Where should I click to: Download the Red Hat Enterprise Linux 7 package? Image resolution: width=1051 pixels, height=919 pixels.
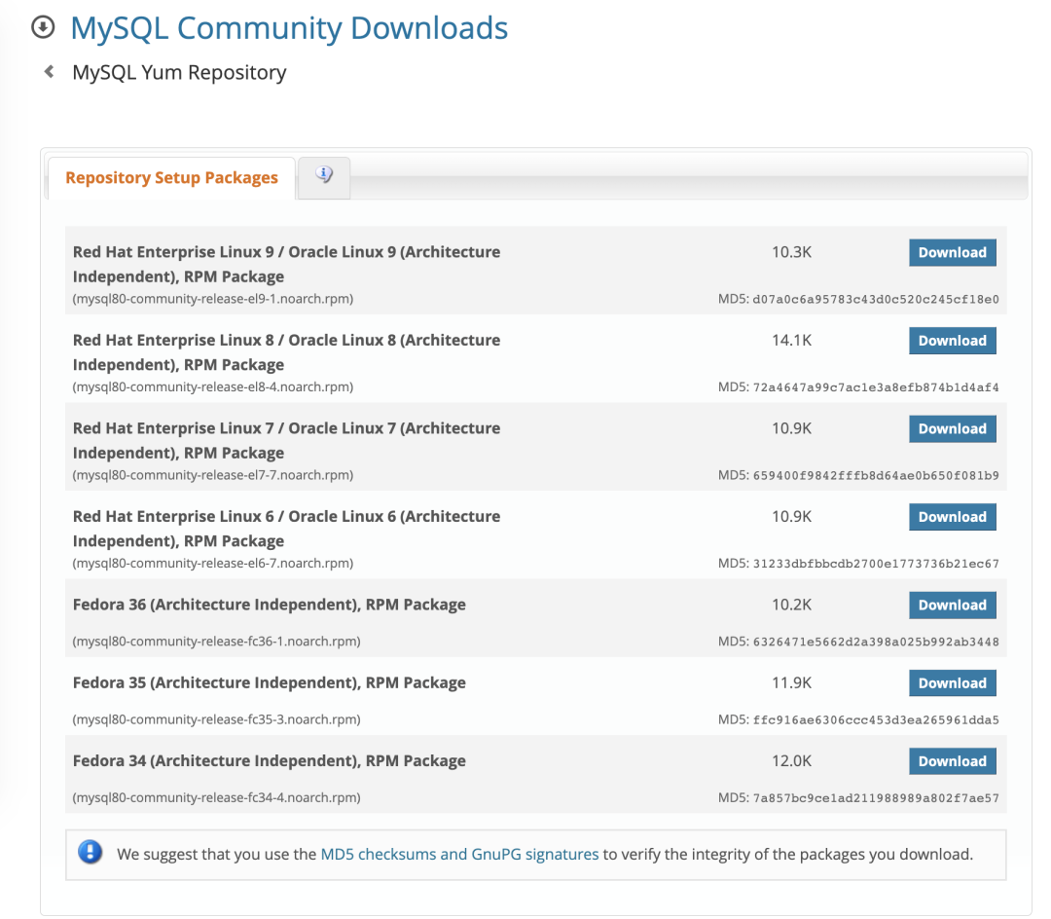pyautogui.click(x=952, y=429)
